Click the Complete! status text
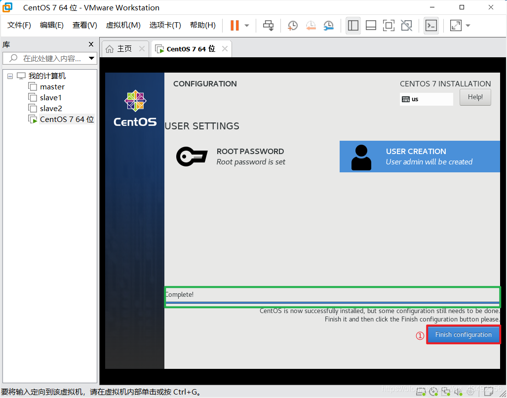Image resolution: width=507 pixels, height=398 pixels. click(179, 294)
